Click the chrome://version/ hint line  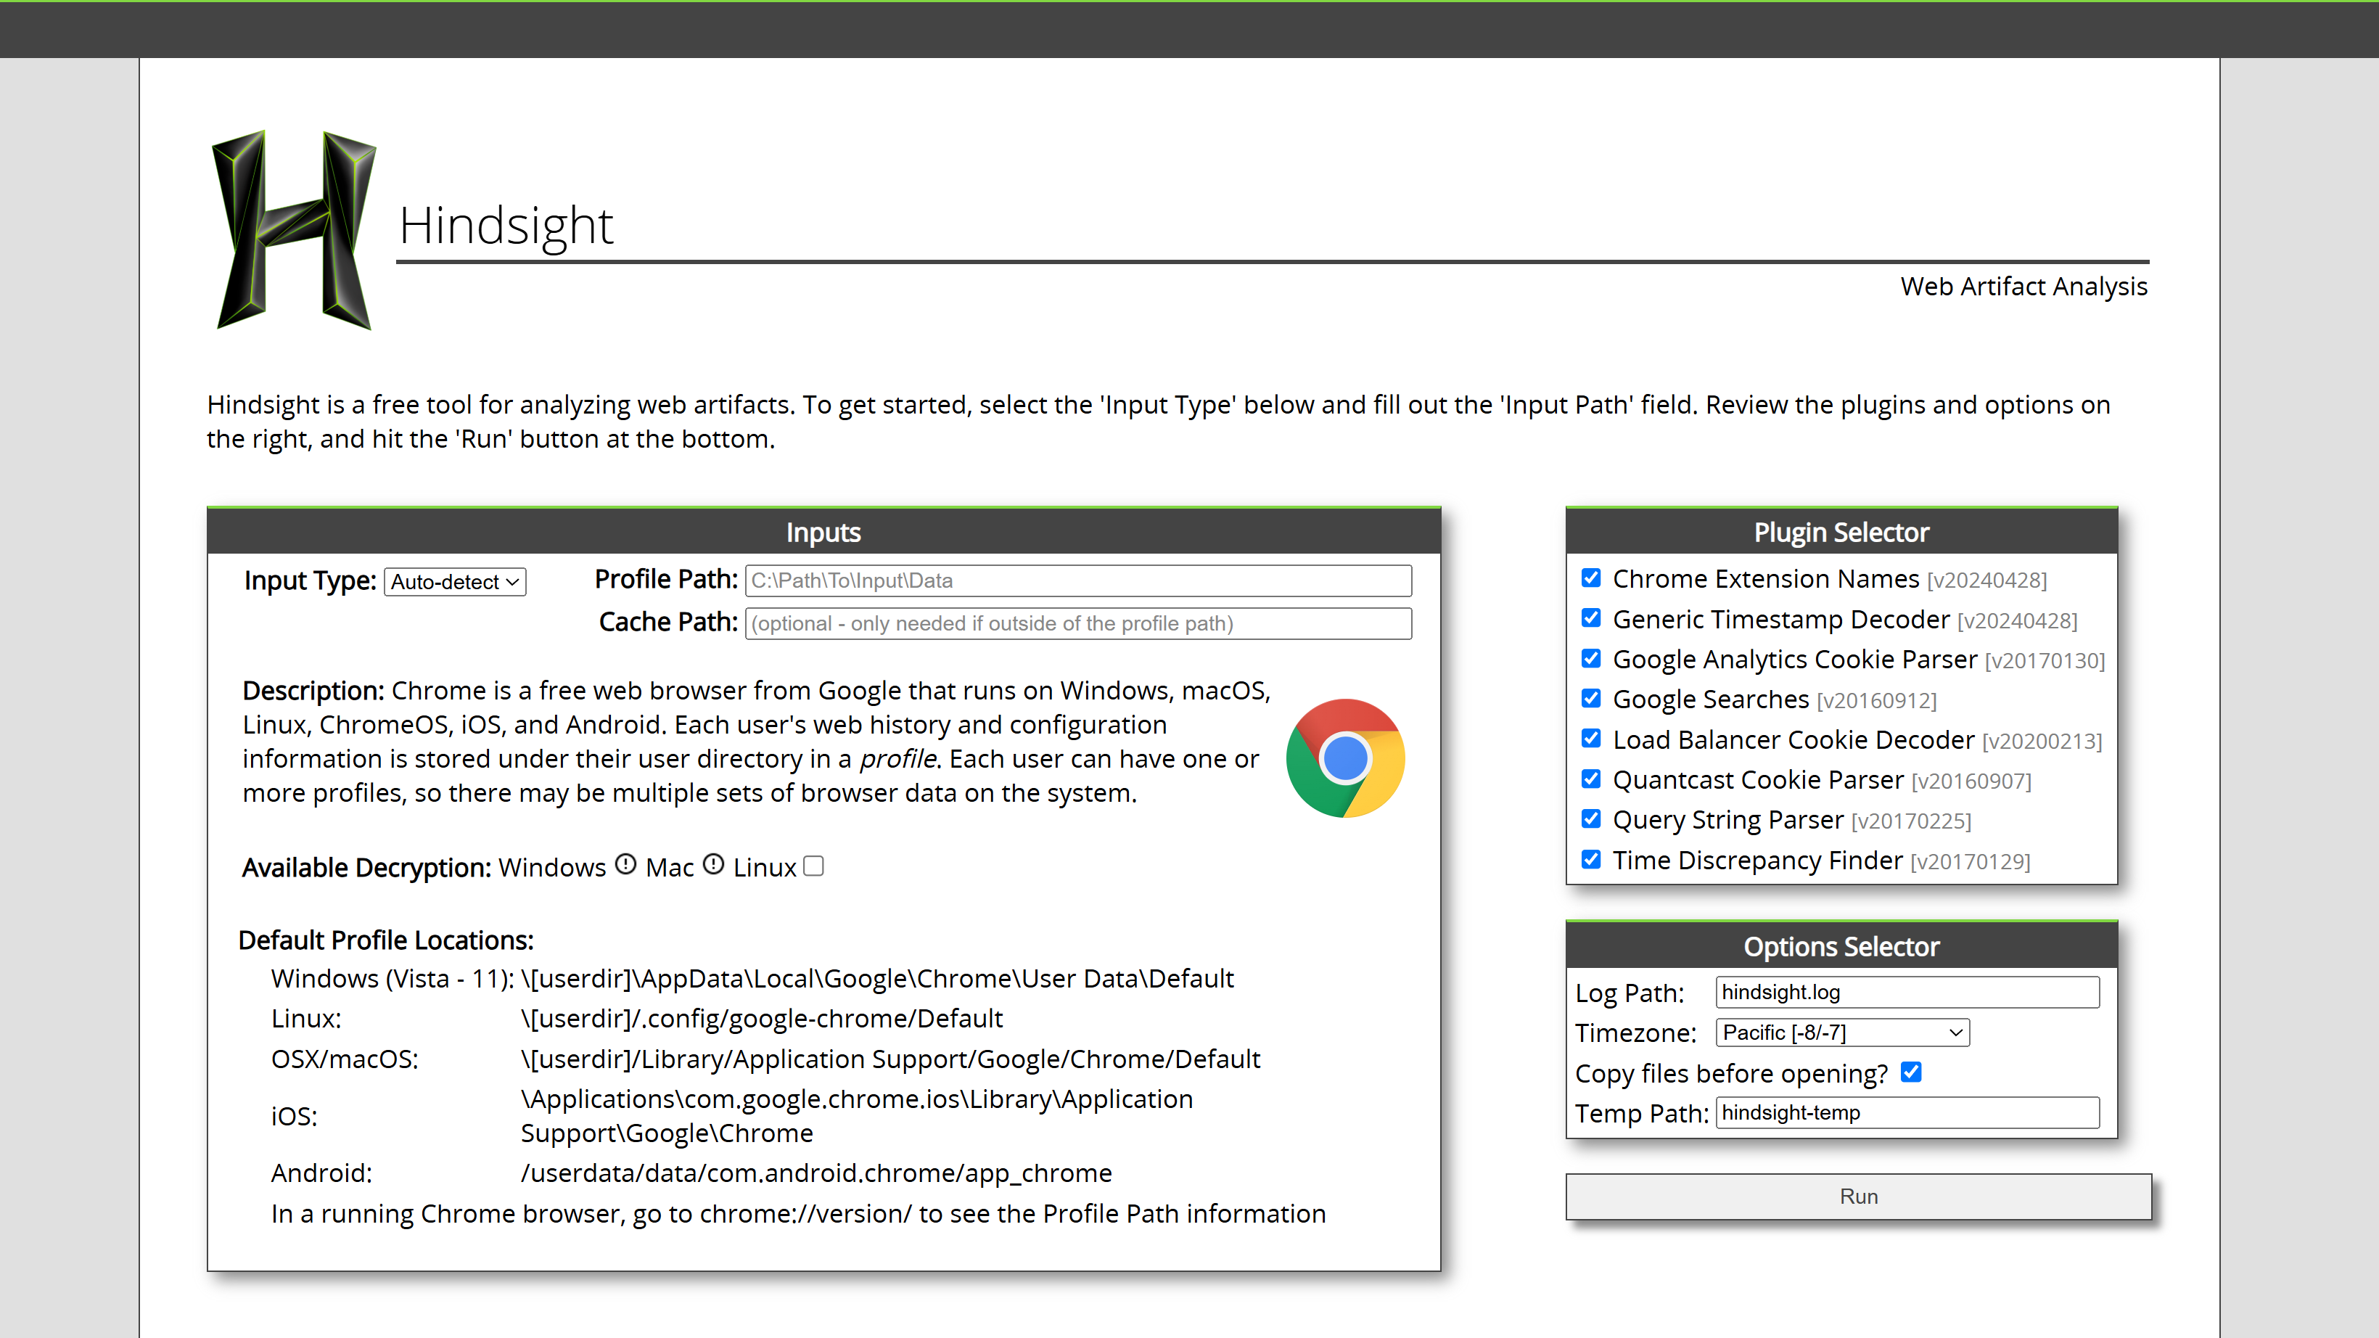click(799, 1213)
